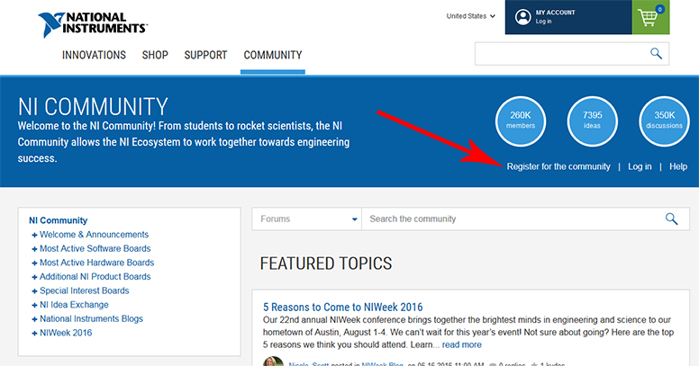This screenshot has height=366, width=699.
Task: Click Log in under MY ACCOUNT
Action: (543, 22)
